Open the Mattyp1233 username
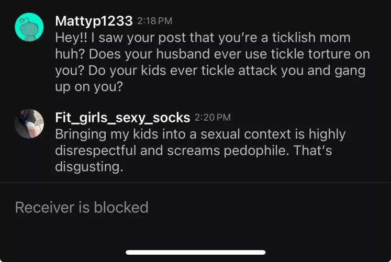The width and height of the screenshot is (391, 262). 94,21
